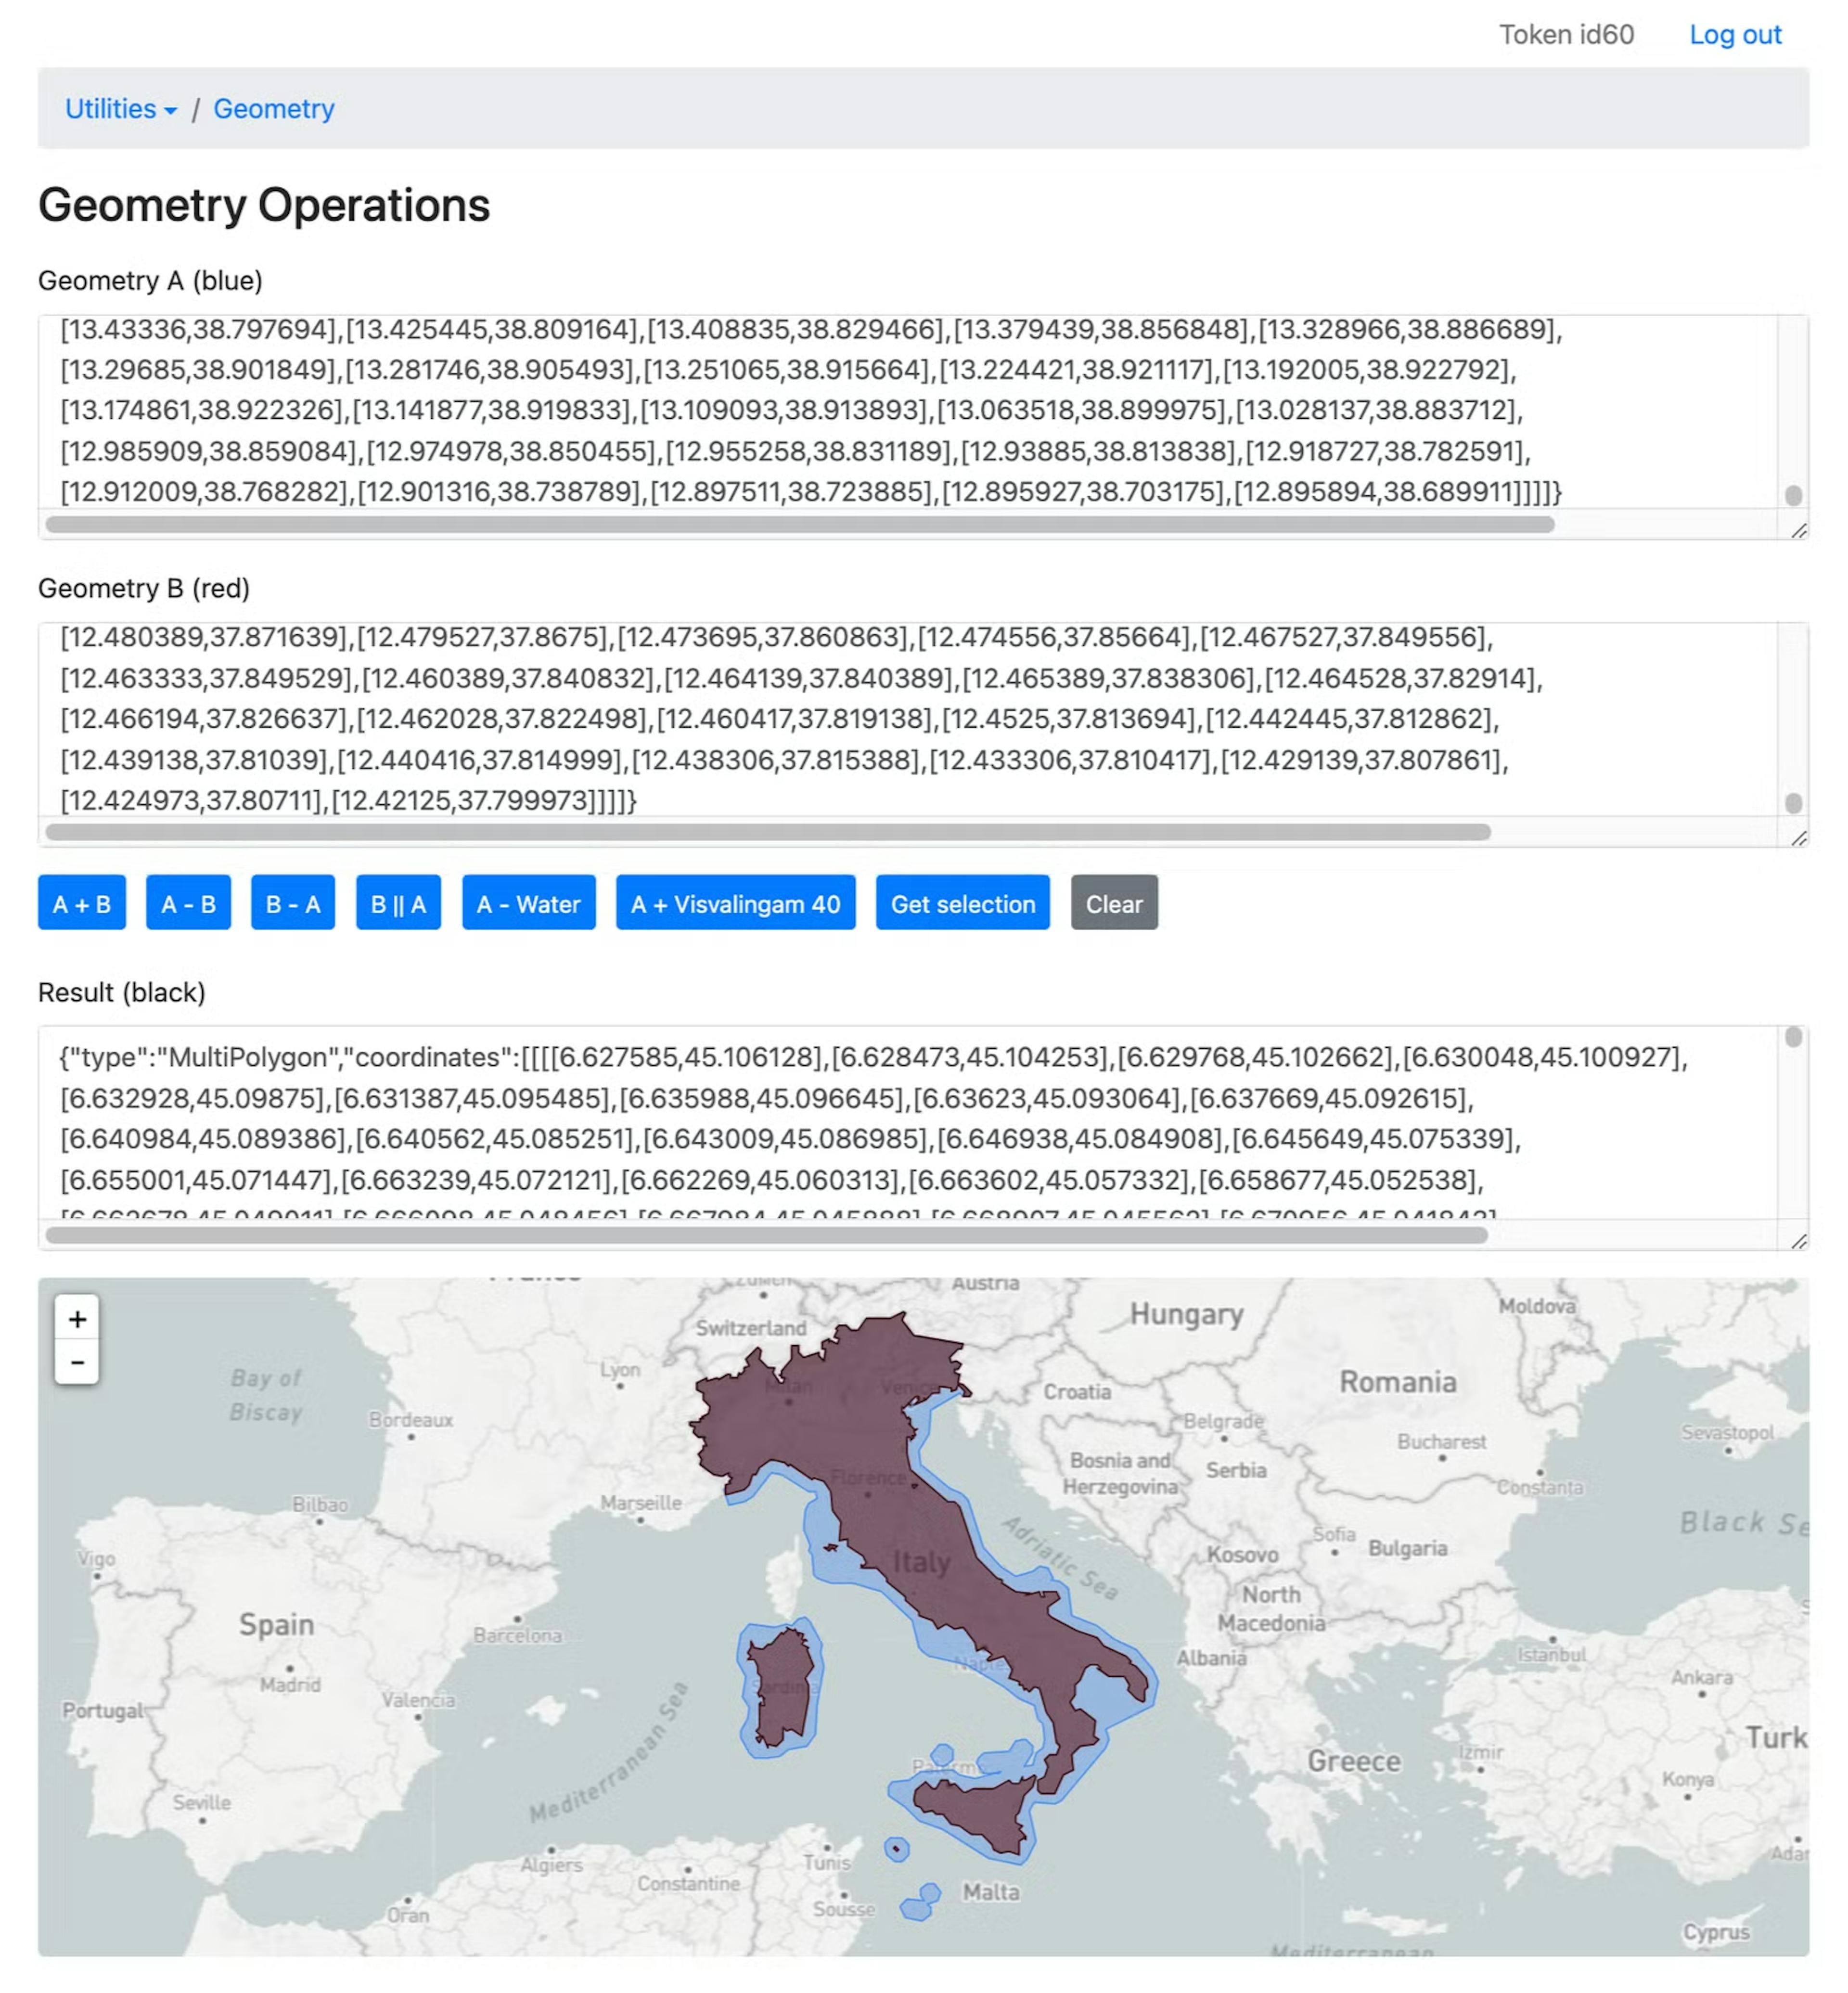Open the Utilities dropdown menu
This screenshot has width=1848, height=1993.
click(x=121, y=108)
